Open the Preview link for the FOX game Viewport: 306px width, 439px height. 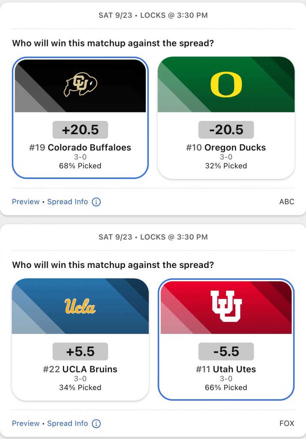pyautogui.click(x=26, y=424)
